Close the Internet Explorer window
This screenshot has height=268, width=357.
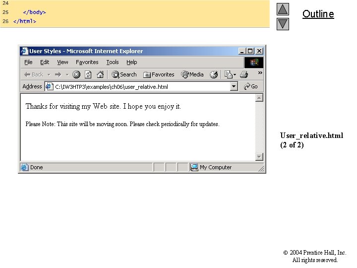tap(259, 51)
